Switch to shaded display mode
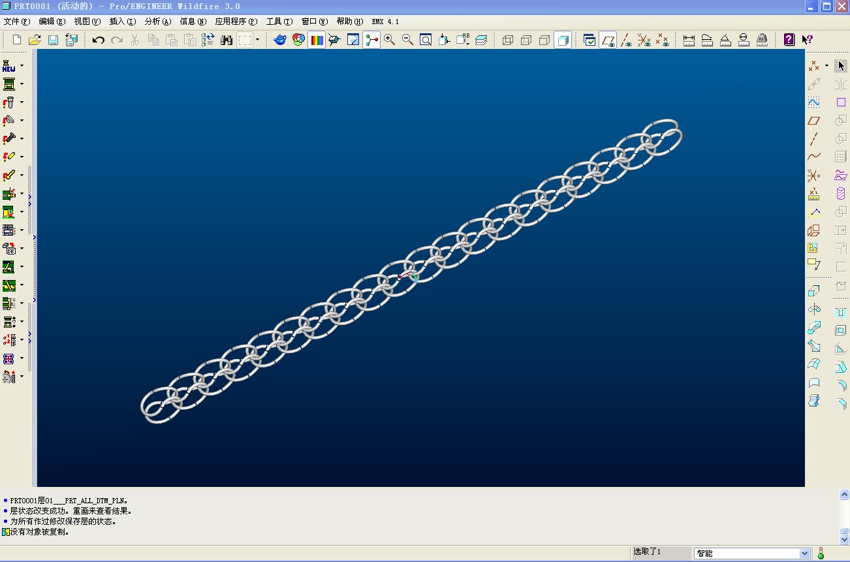850x562 pixels. (x=563, y=40)
